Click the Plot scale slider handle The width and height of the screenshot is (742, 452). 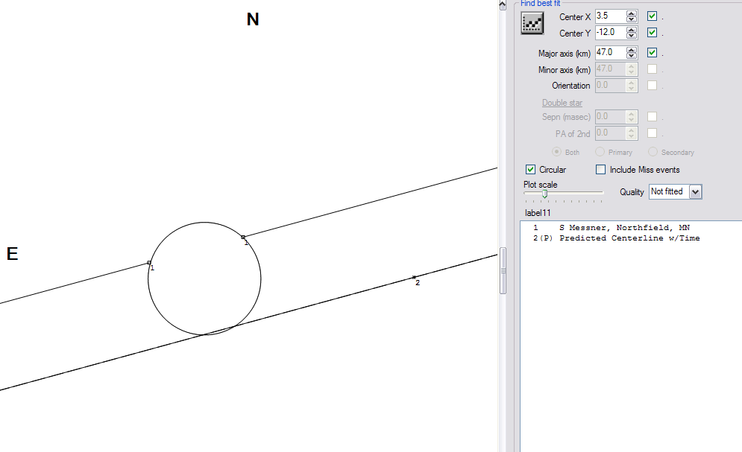point(544,194)
